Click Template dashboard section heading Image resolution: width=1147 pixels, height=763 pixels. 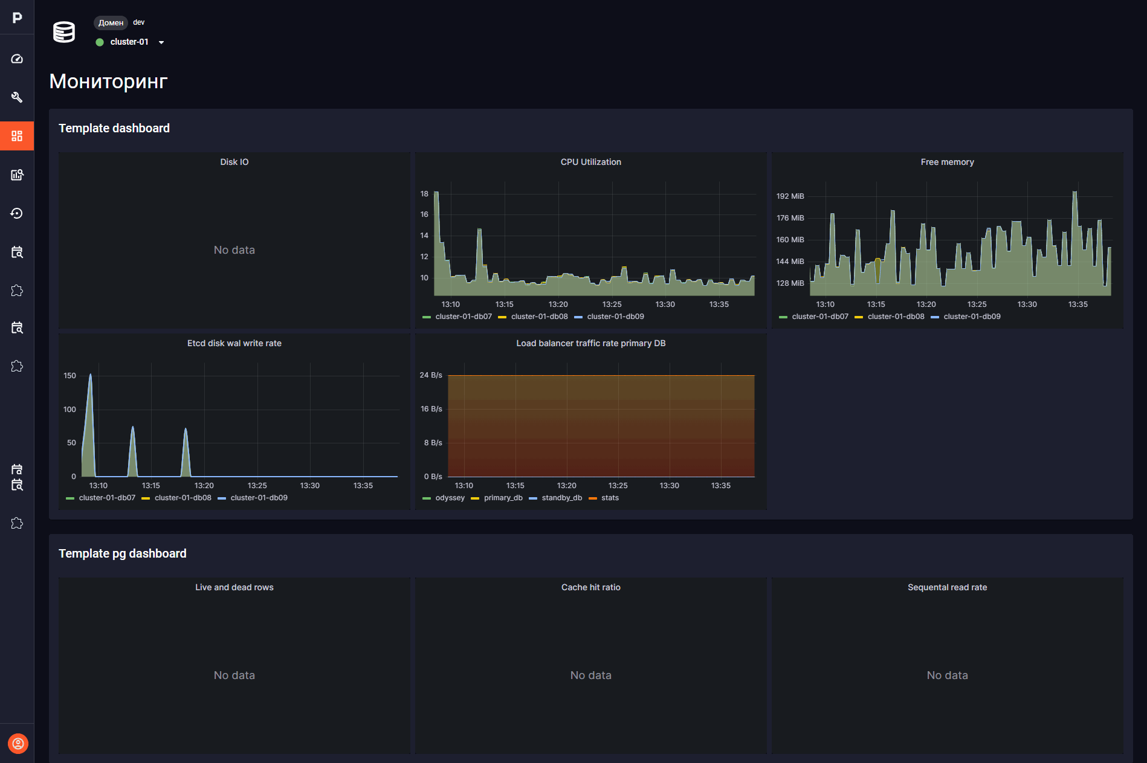[x=114, y=128]
